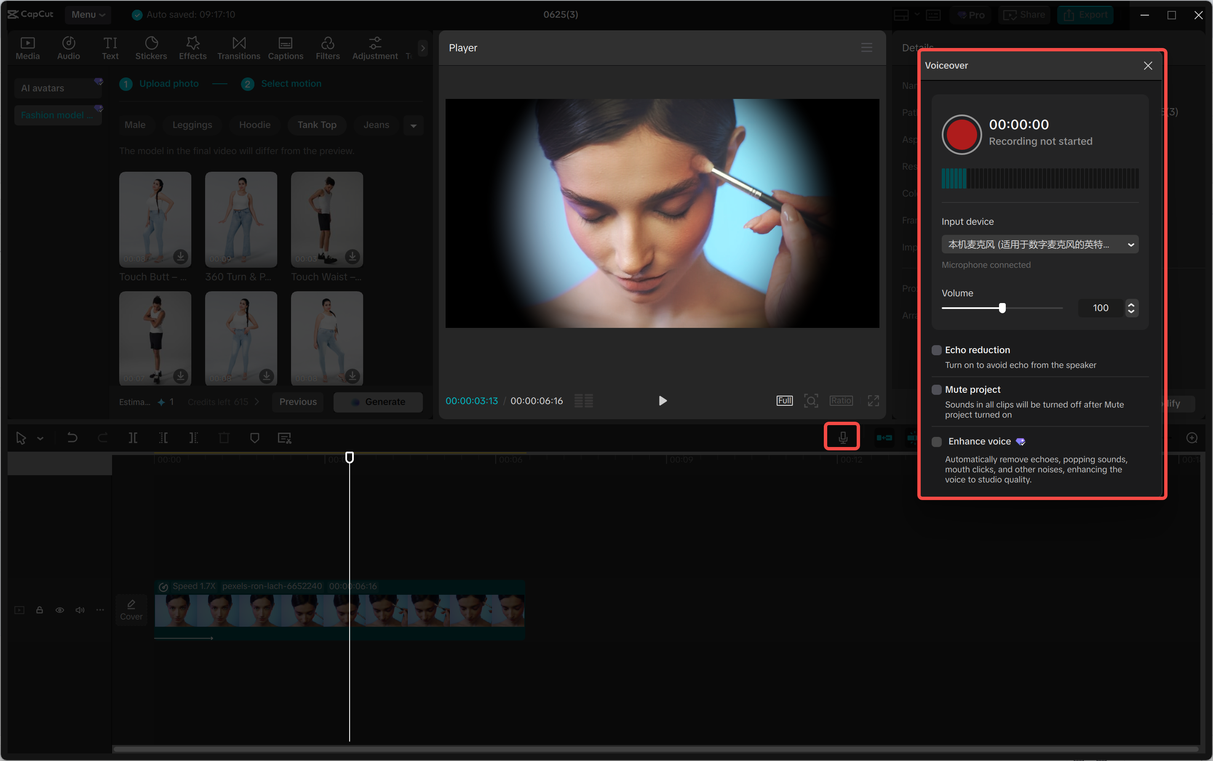Select the Captions tool
The height and width of the screenshot is (761, 1213).
(285, 48)
